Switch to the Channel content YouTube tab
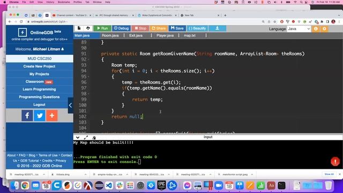This screenshot has height=193, width=343. pos(72,16)
